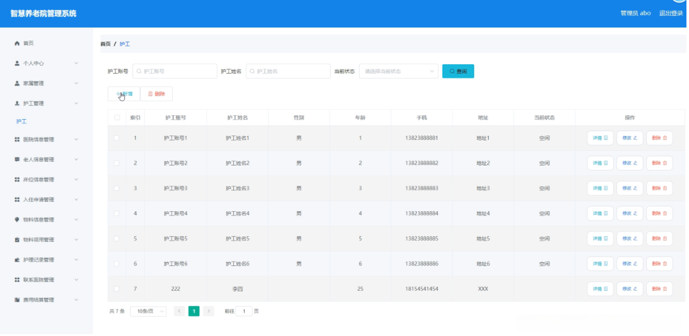This screenshot has width=689, height=336.
Task: Click 删除 button for row 护工账号3
Action: tap(660, 188)
